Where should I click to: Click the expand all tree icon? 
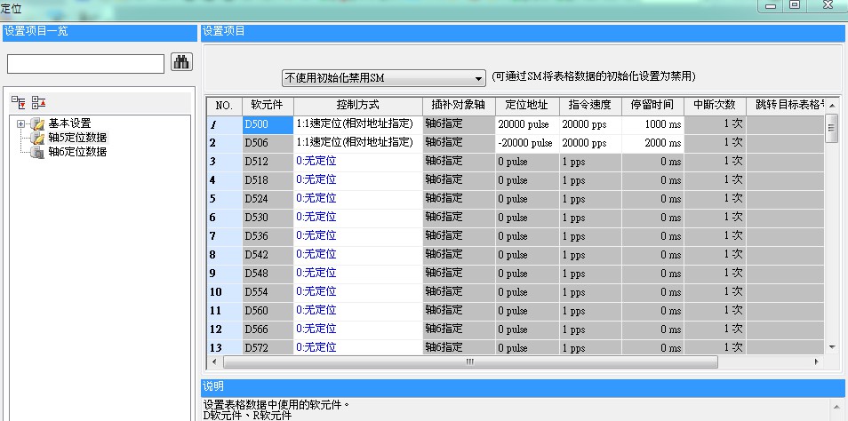click(19, 102)
